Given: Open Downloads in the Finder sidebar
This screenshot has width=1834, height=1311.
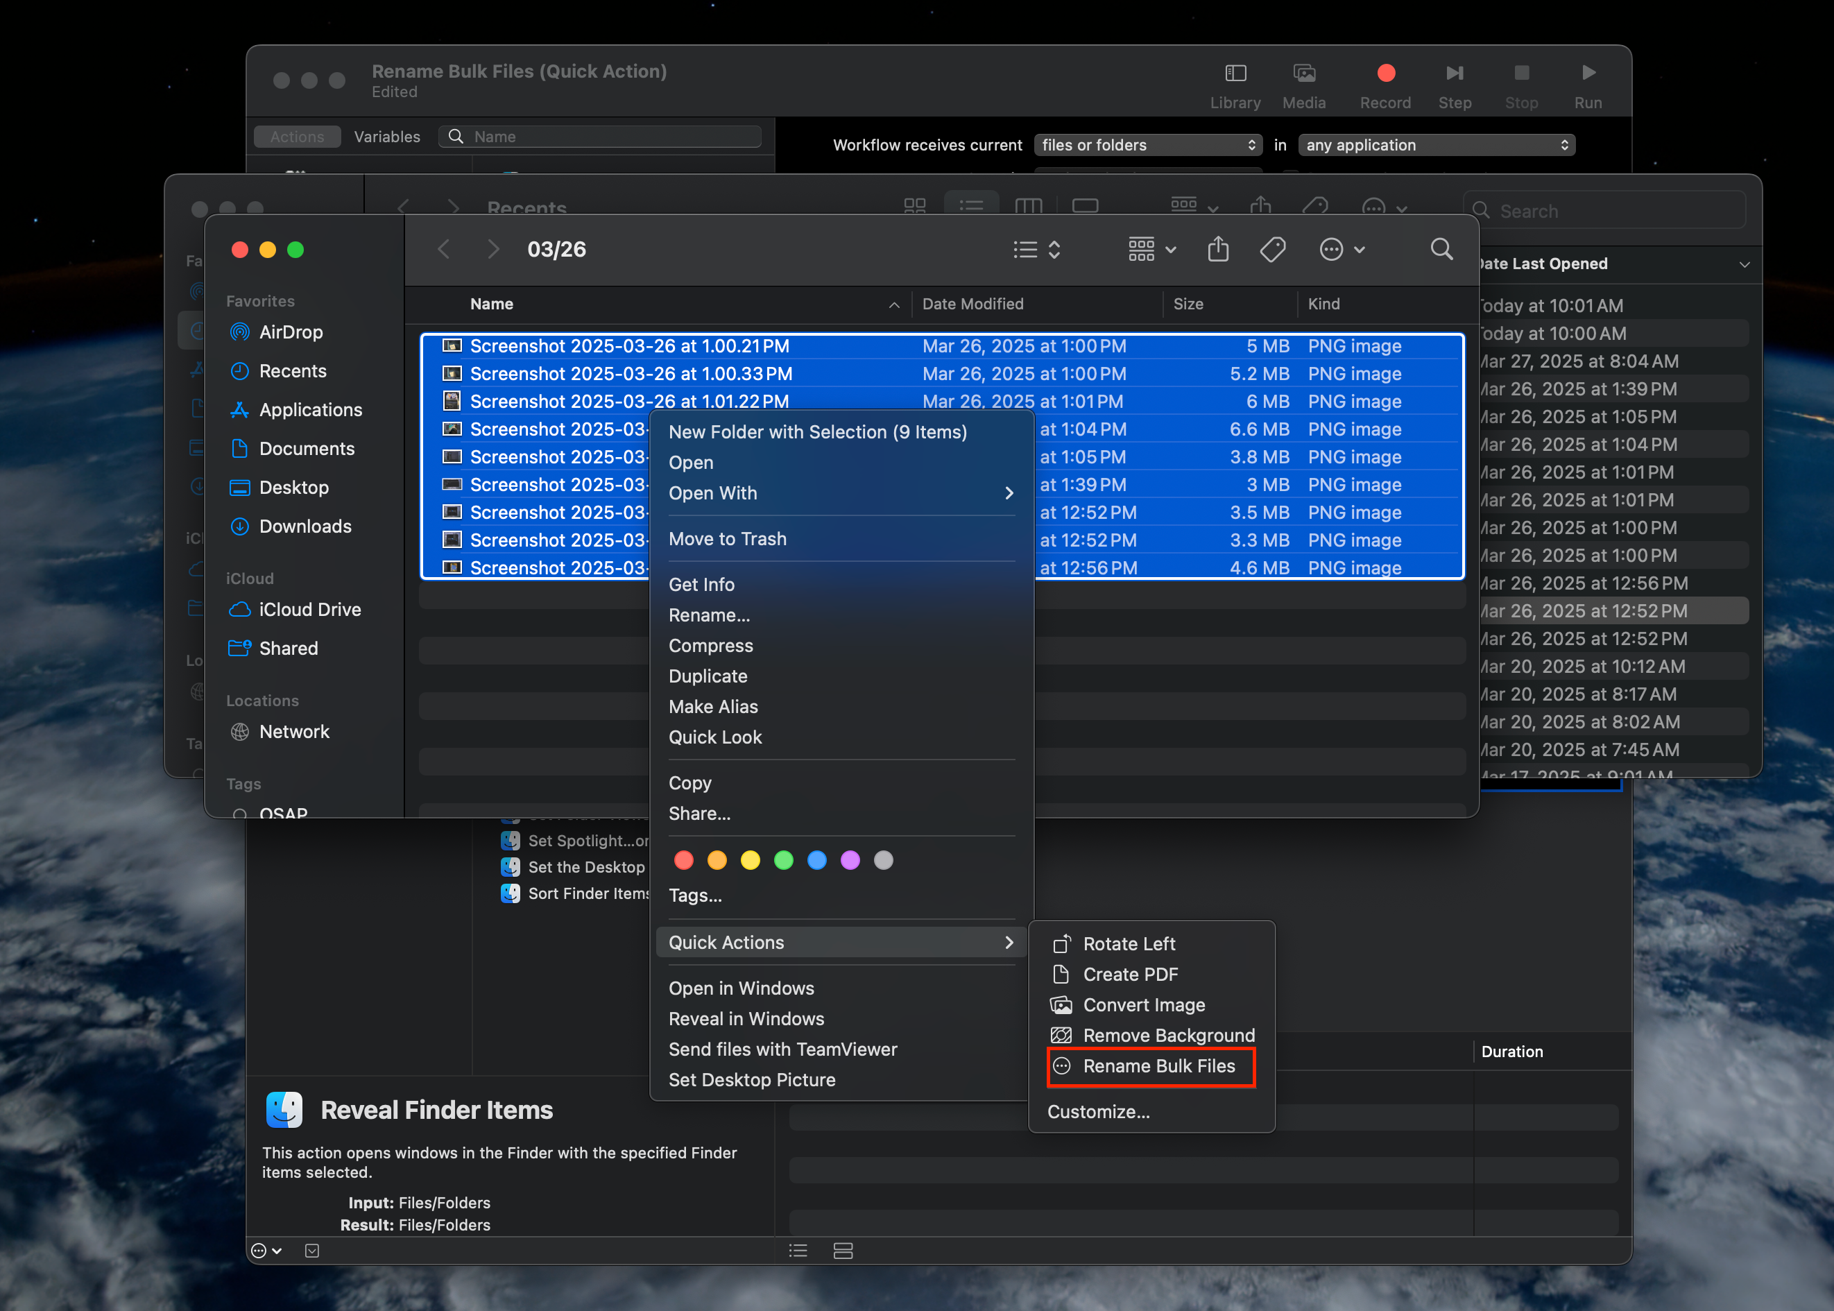Looking at the screenshot, I should click(291, 526).
